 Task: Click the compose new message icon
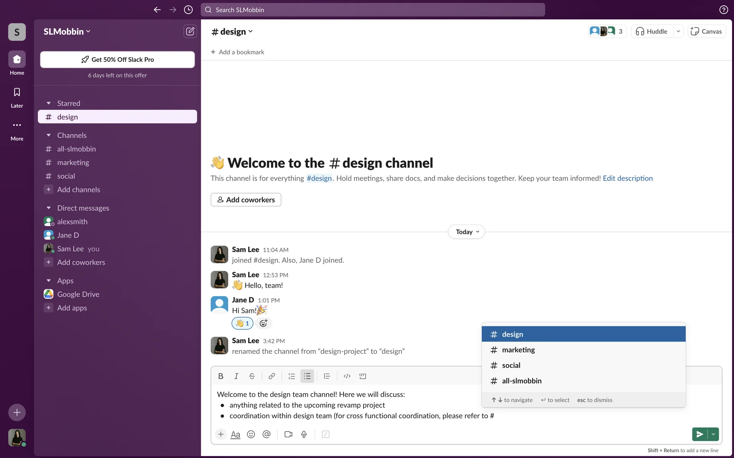click(x=190, y=31)
